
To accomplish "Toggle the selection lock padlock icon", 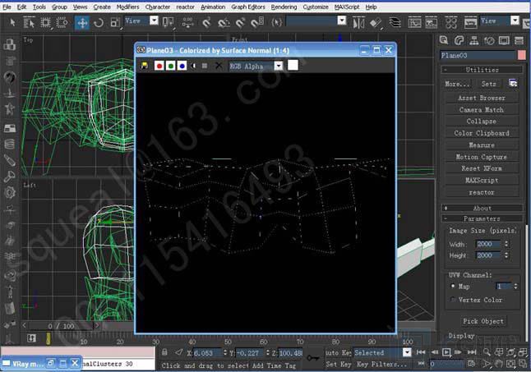I will [x=164, y=353].
